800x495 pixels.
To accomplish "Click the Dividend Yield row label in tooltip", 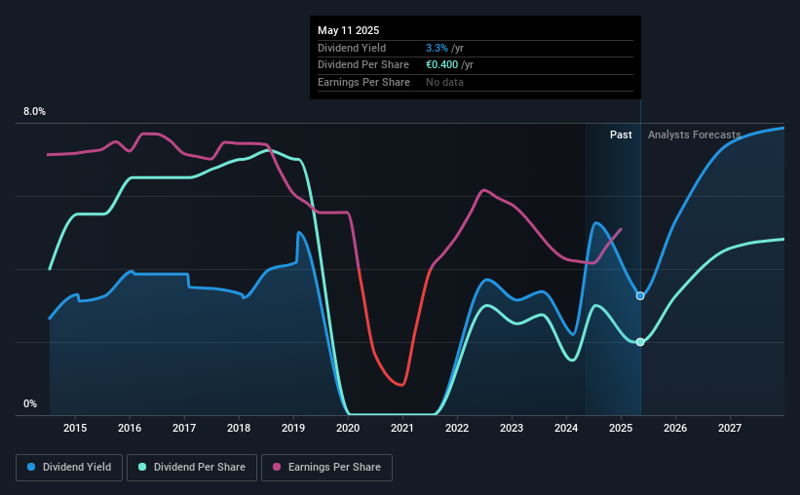I will coord(352,48).
